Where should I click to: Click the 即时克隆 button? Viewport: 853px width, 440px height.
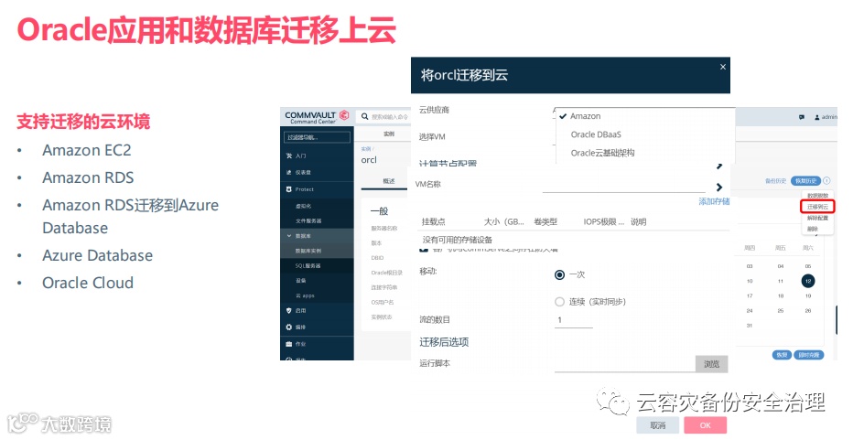[809, 355]
